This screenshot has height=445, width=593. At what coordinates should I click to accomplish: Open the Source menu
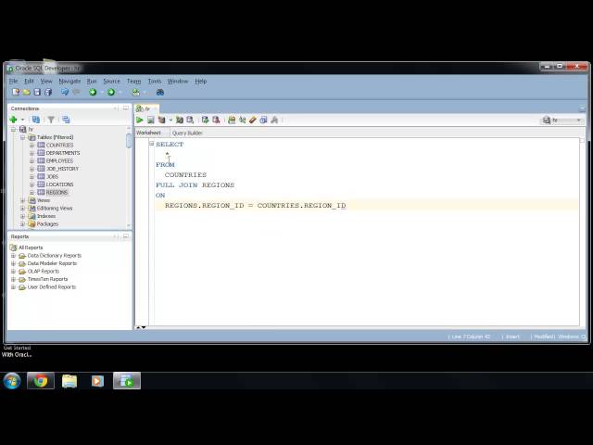click(111, 81)
